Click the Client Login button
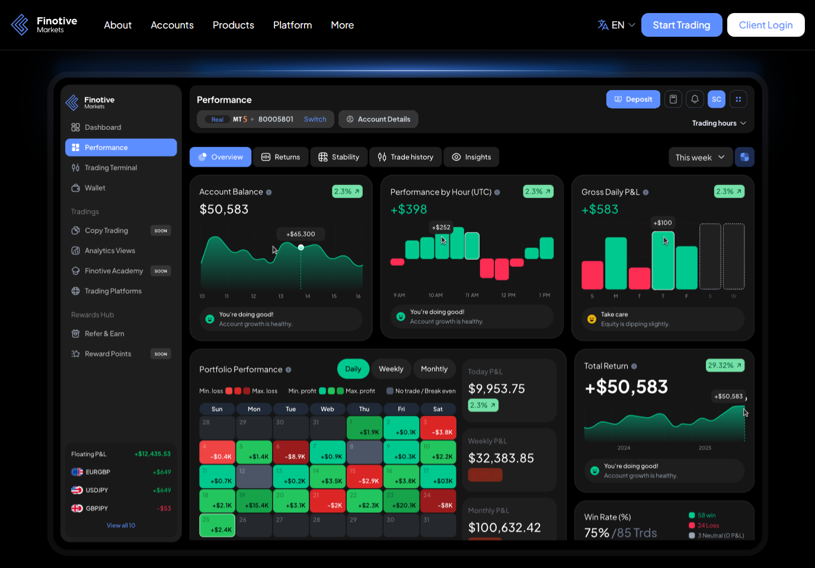Viewport: 815px width, 568px height. click(766, 25)
